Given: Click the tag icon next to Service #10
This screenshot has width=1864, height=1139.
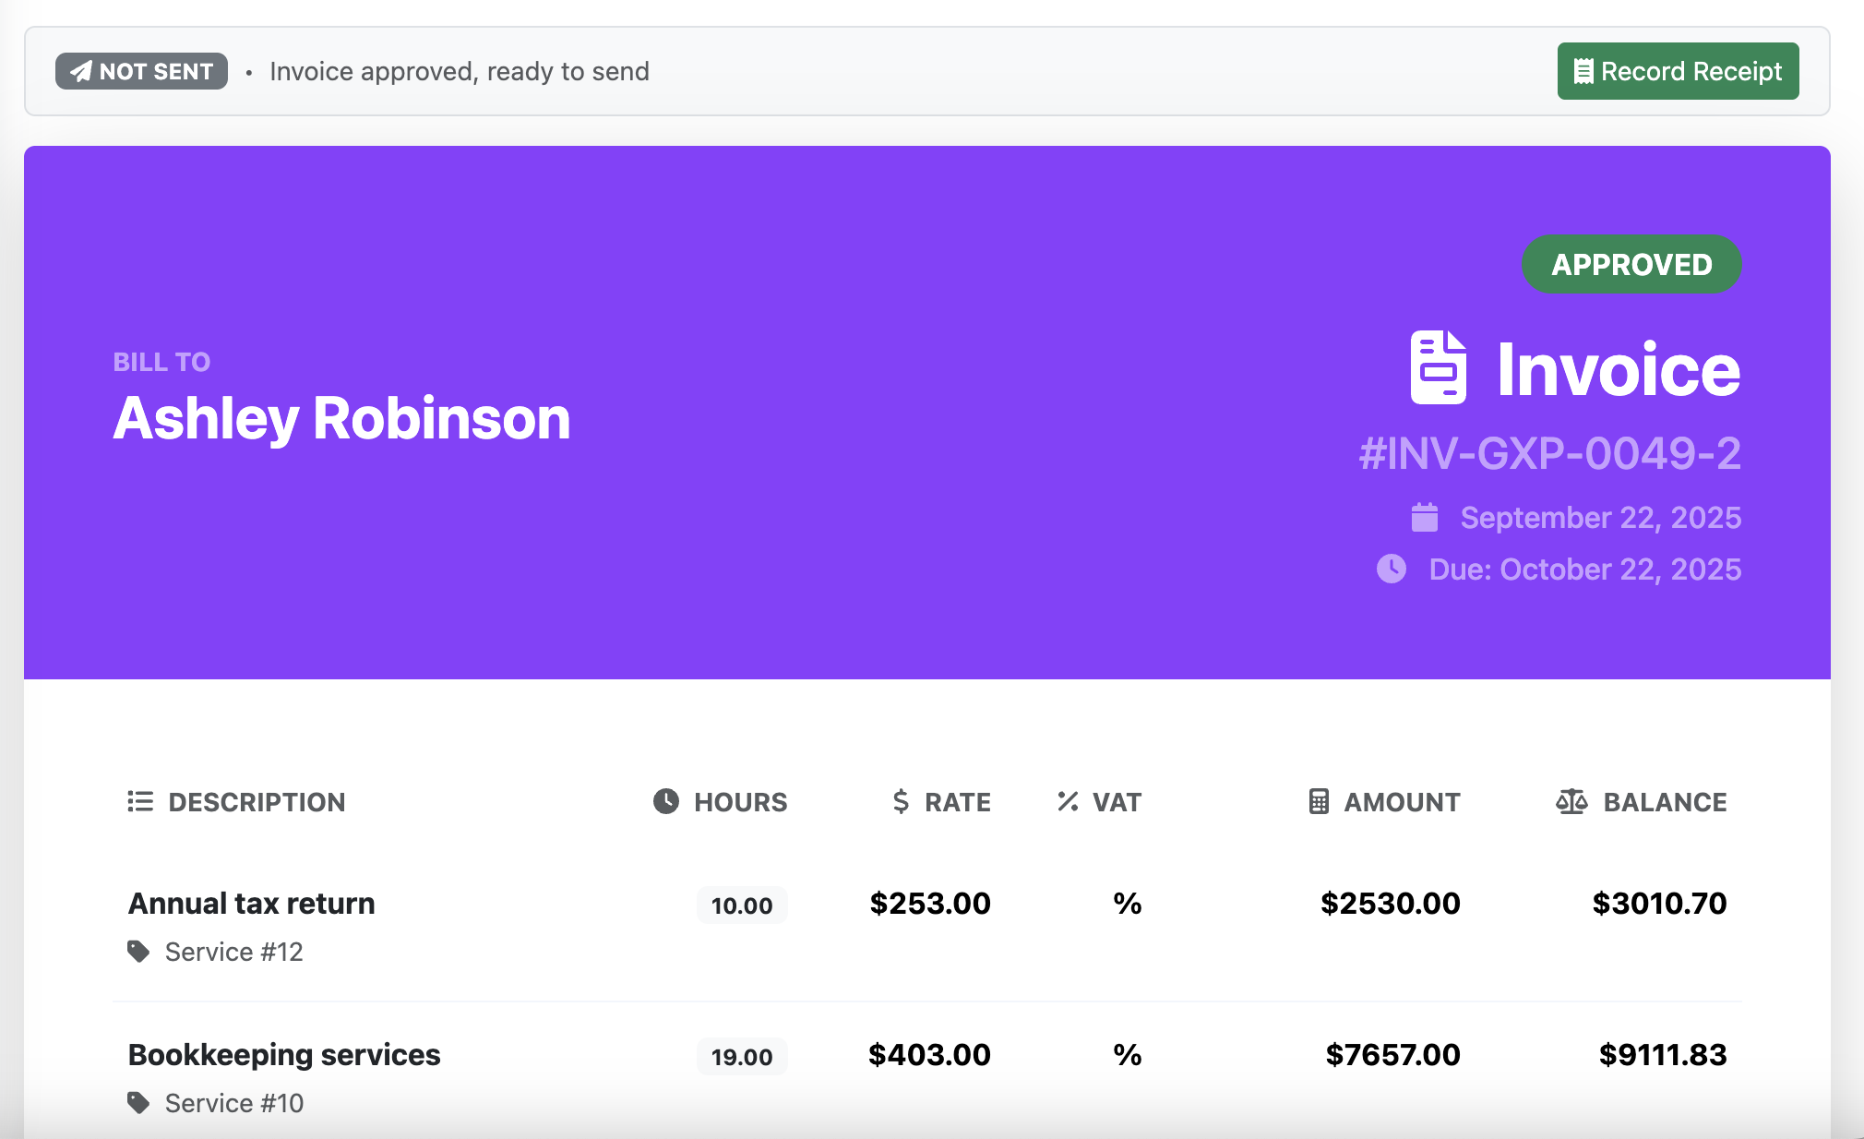Looking at the screenshot, I should pyautogui.click(x=138, y=1103).
